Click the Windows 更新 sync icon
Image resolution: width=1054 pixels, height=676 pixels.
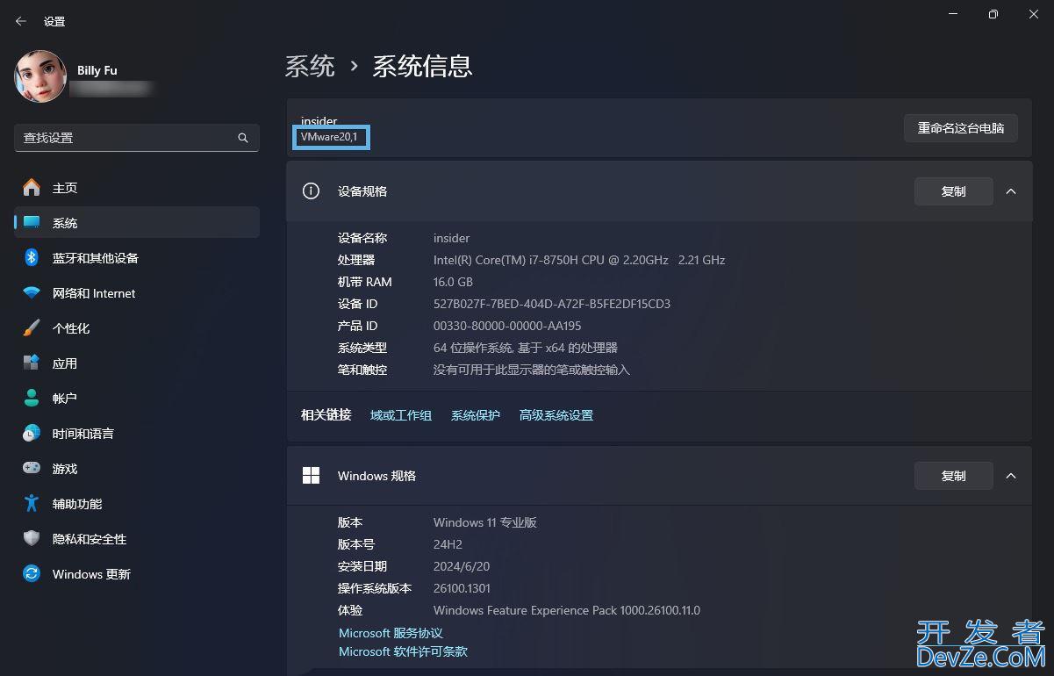coord(32,573)
